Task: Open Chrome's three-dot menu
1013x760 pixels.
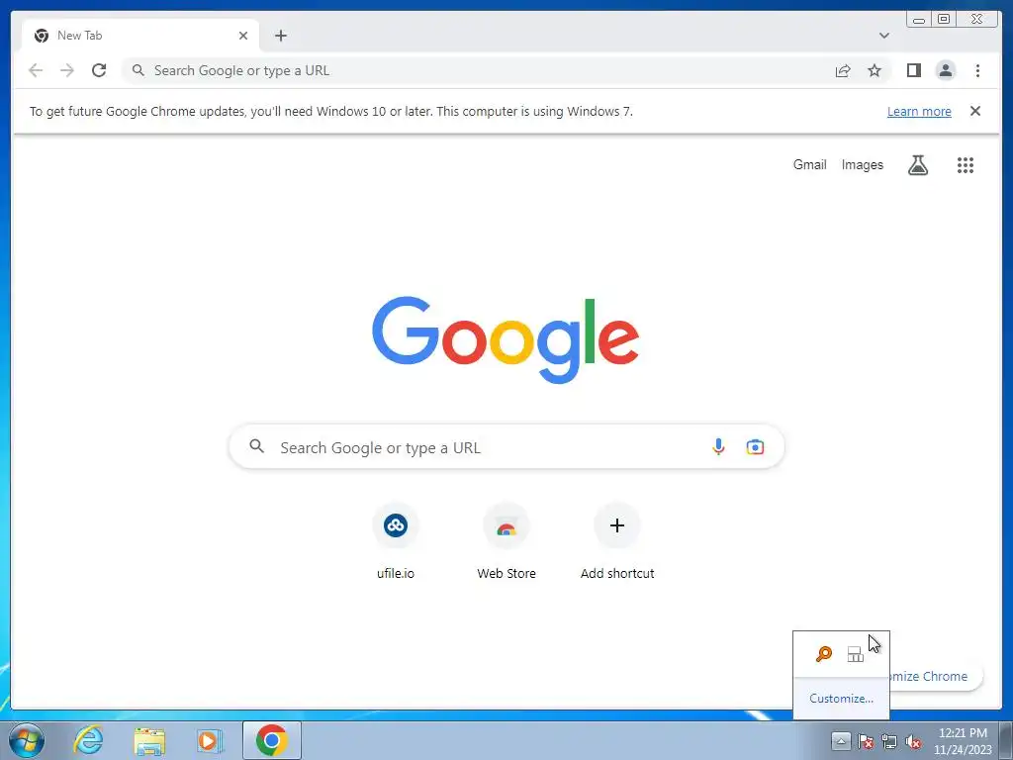Action: tap(977, 70)
